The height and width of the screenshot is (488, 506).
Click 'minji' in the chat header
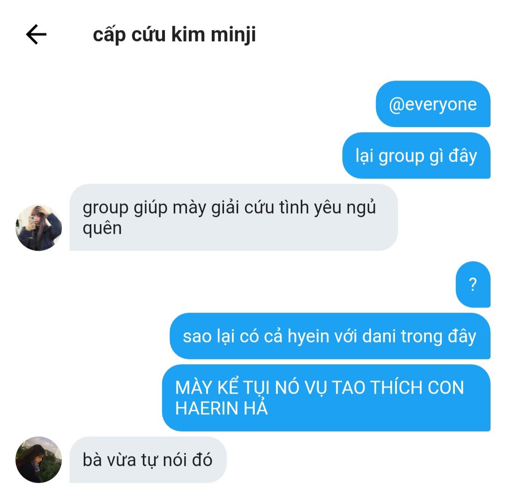click(x=233, y=35)
